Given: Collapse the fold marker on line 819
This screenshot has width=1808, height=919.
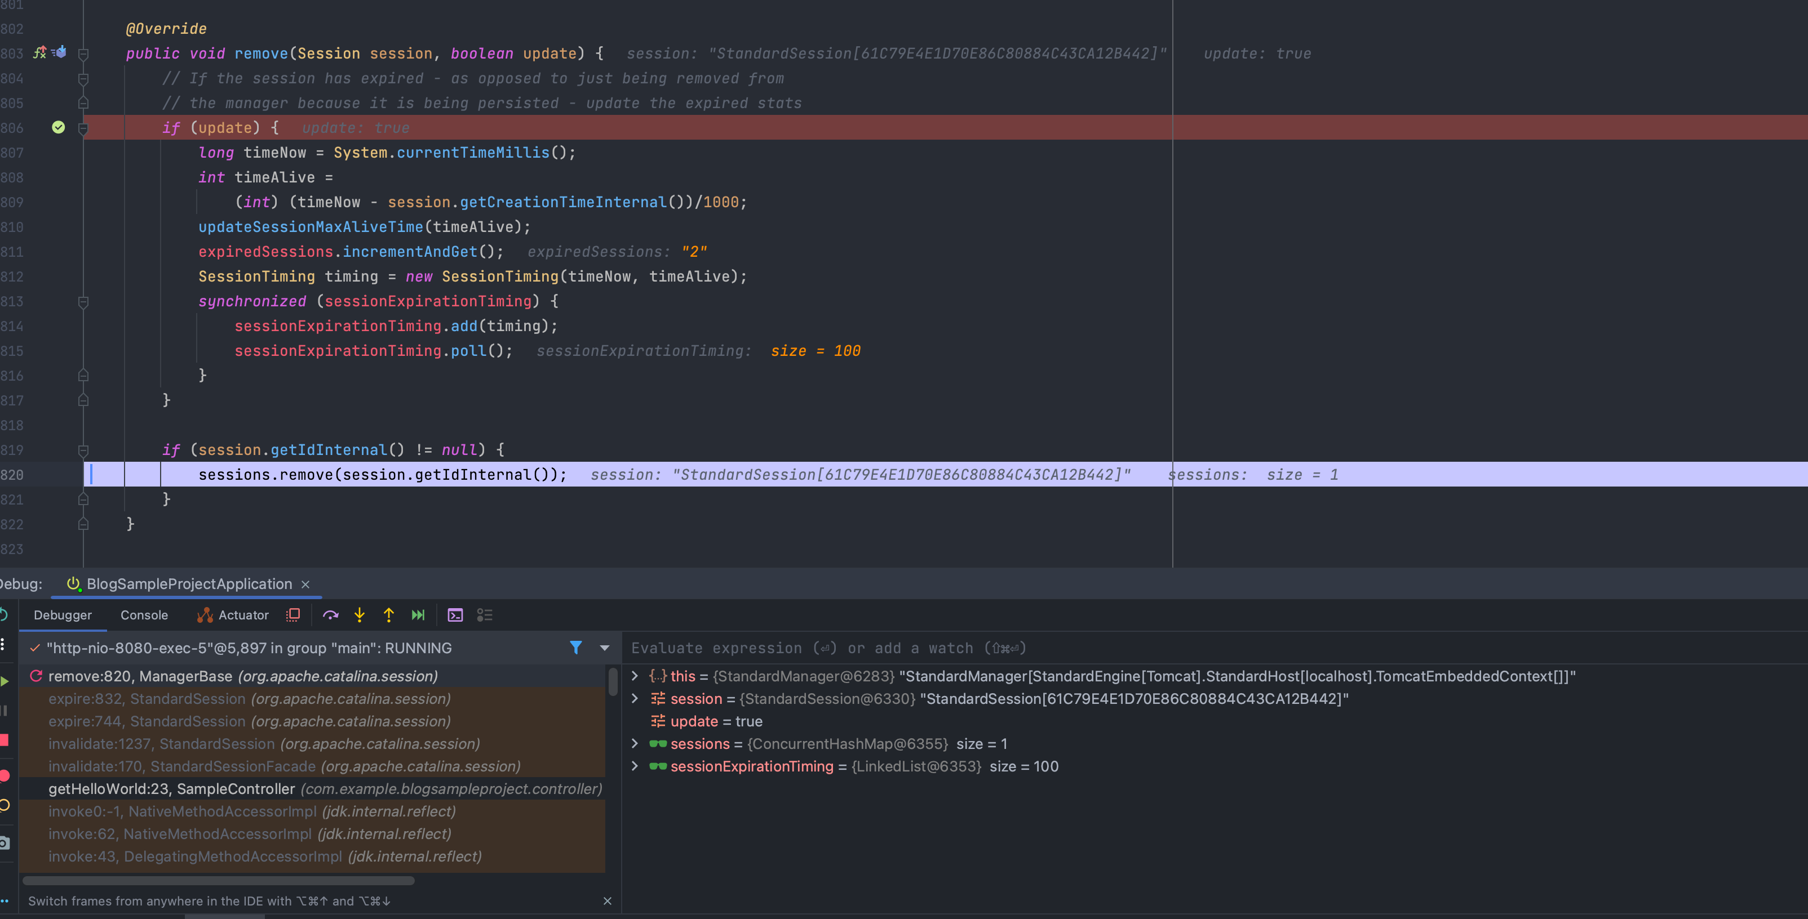Looking at the screenshot, I should (x=83, y=450).
